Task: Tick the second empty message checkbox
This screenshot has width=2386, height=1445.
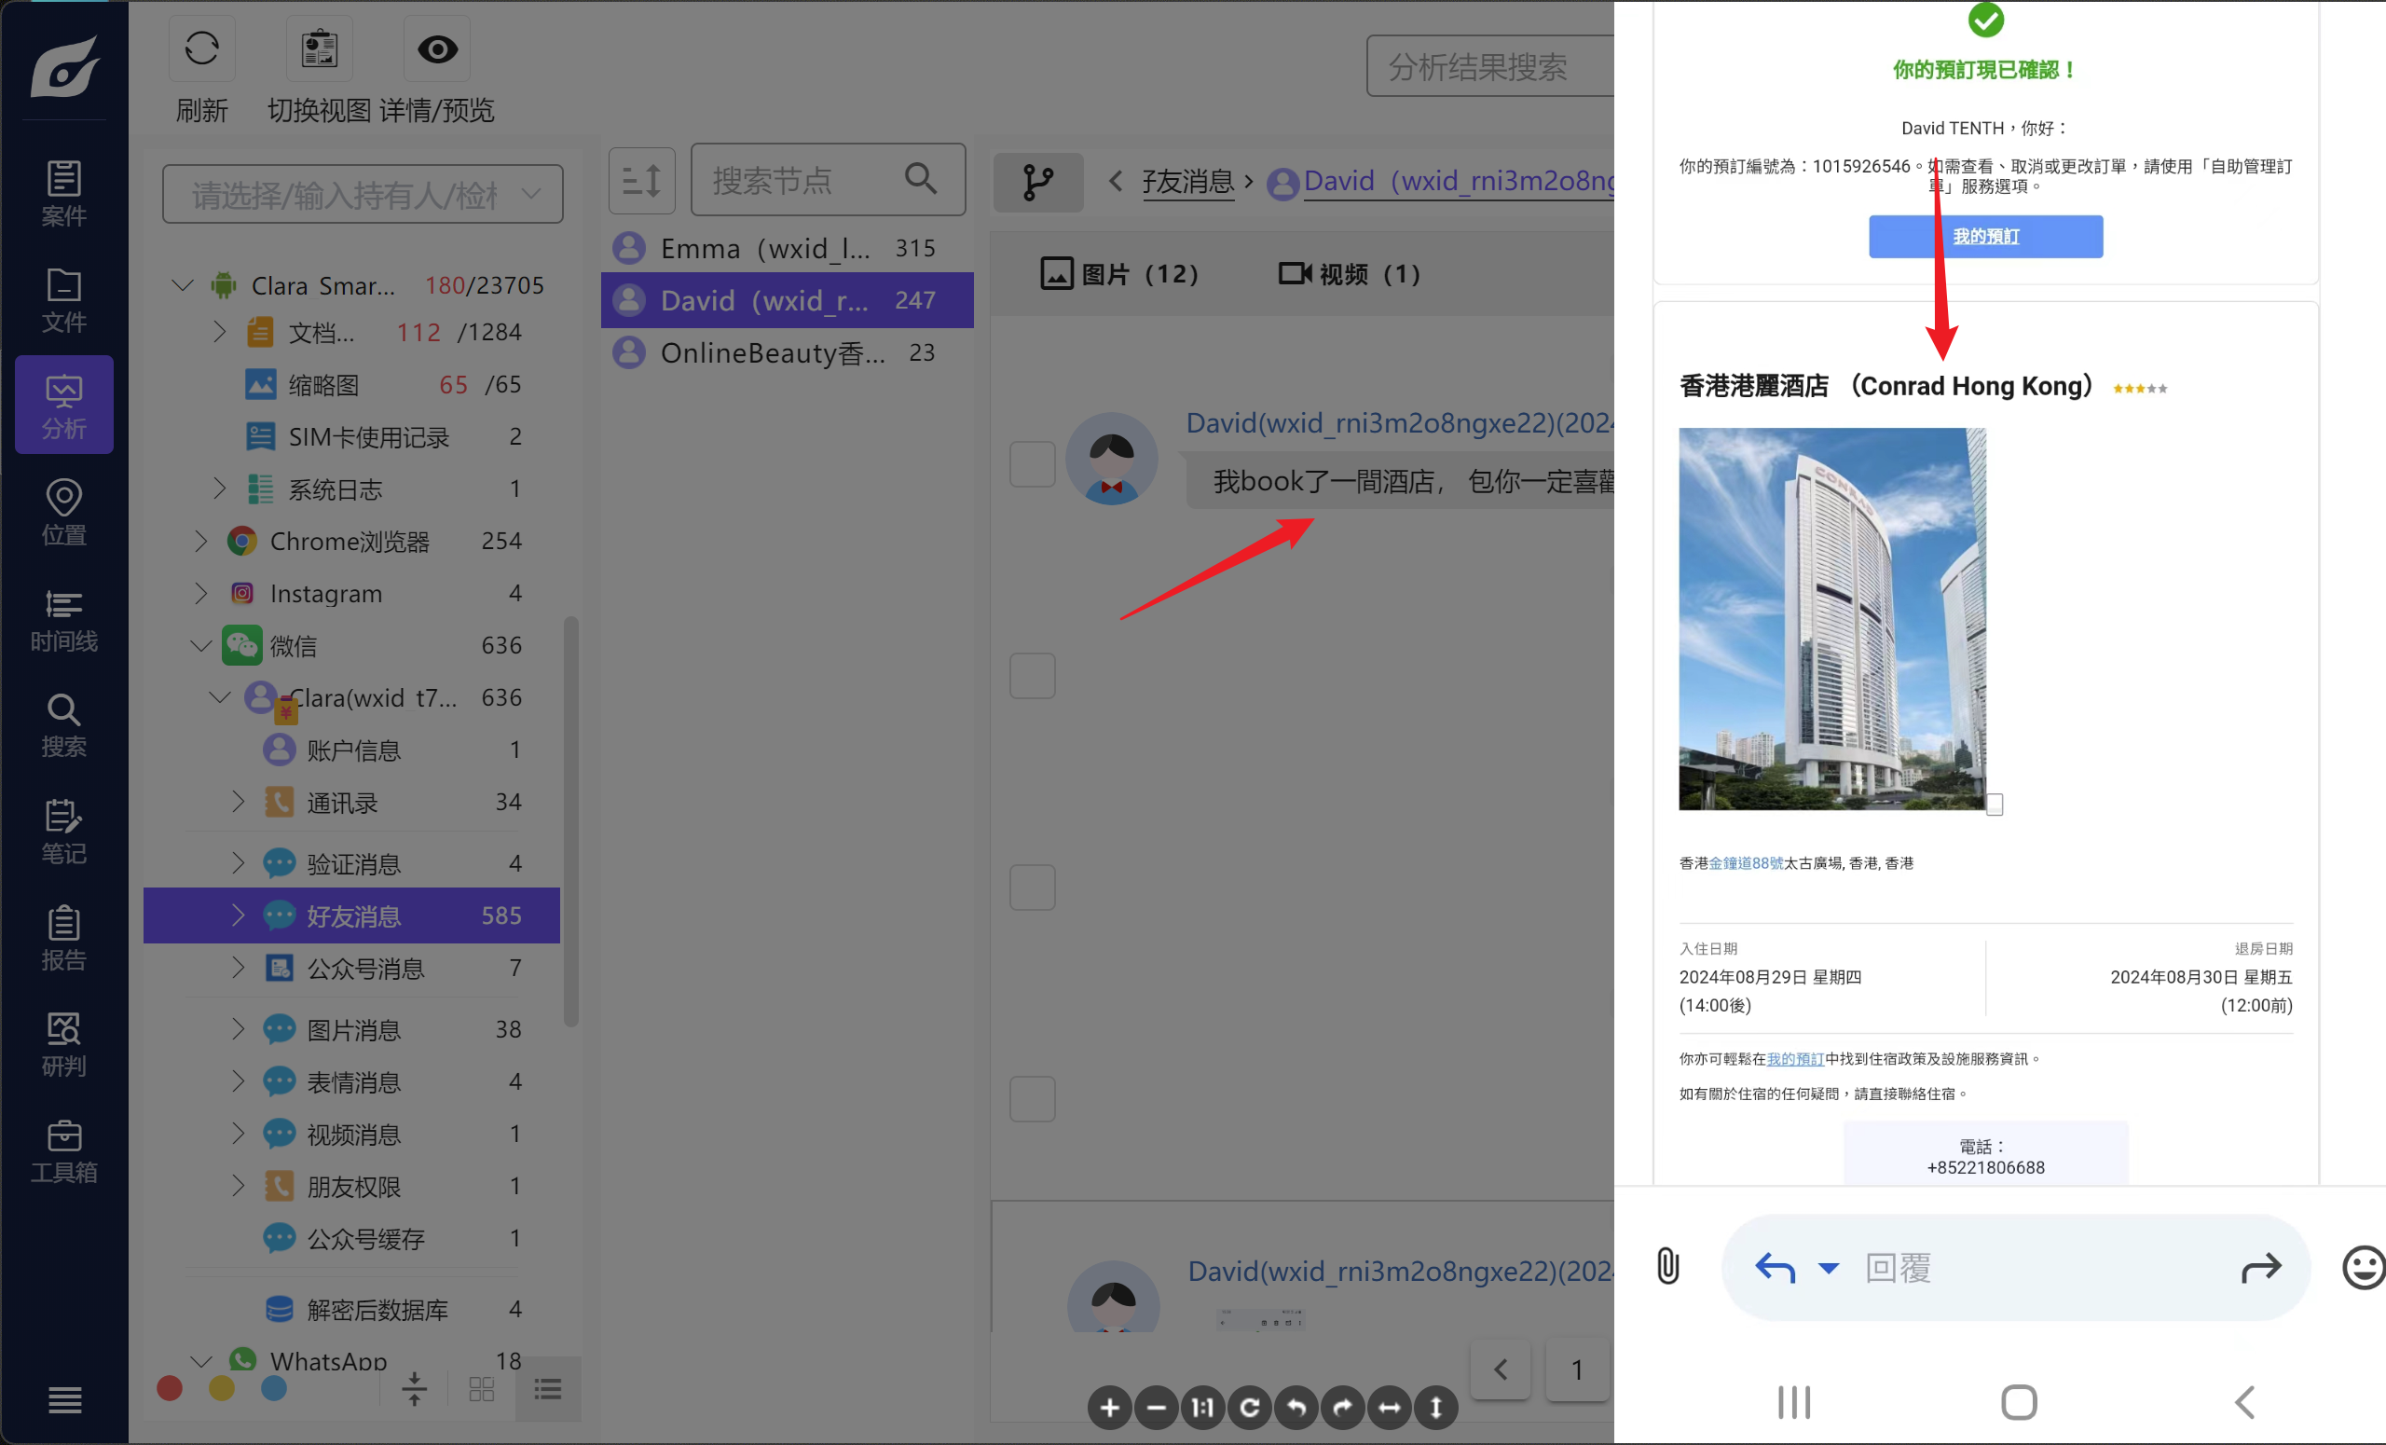Action: [1033, 676]
